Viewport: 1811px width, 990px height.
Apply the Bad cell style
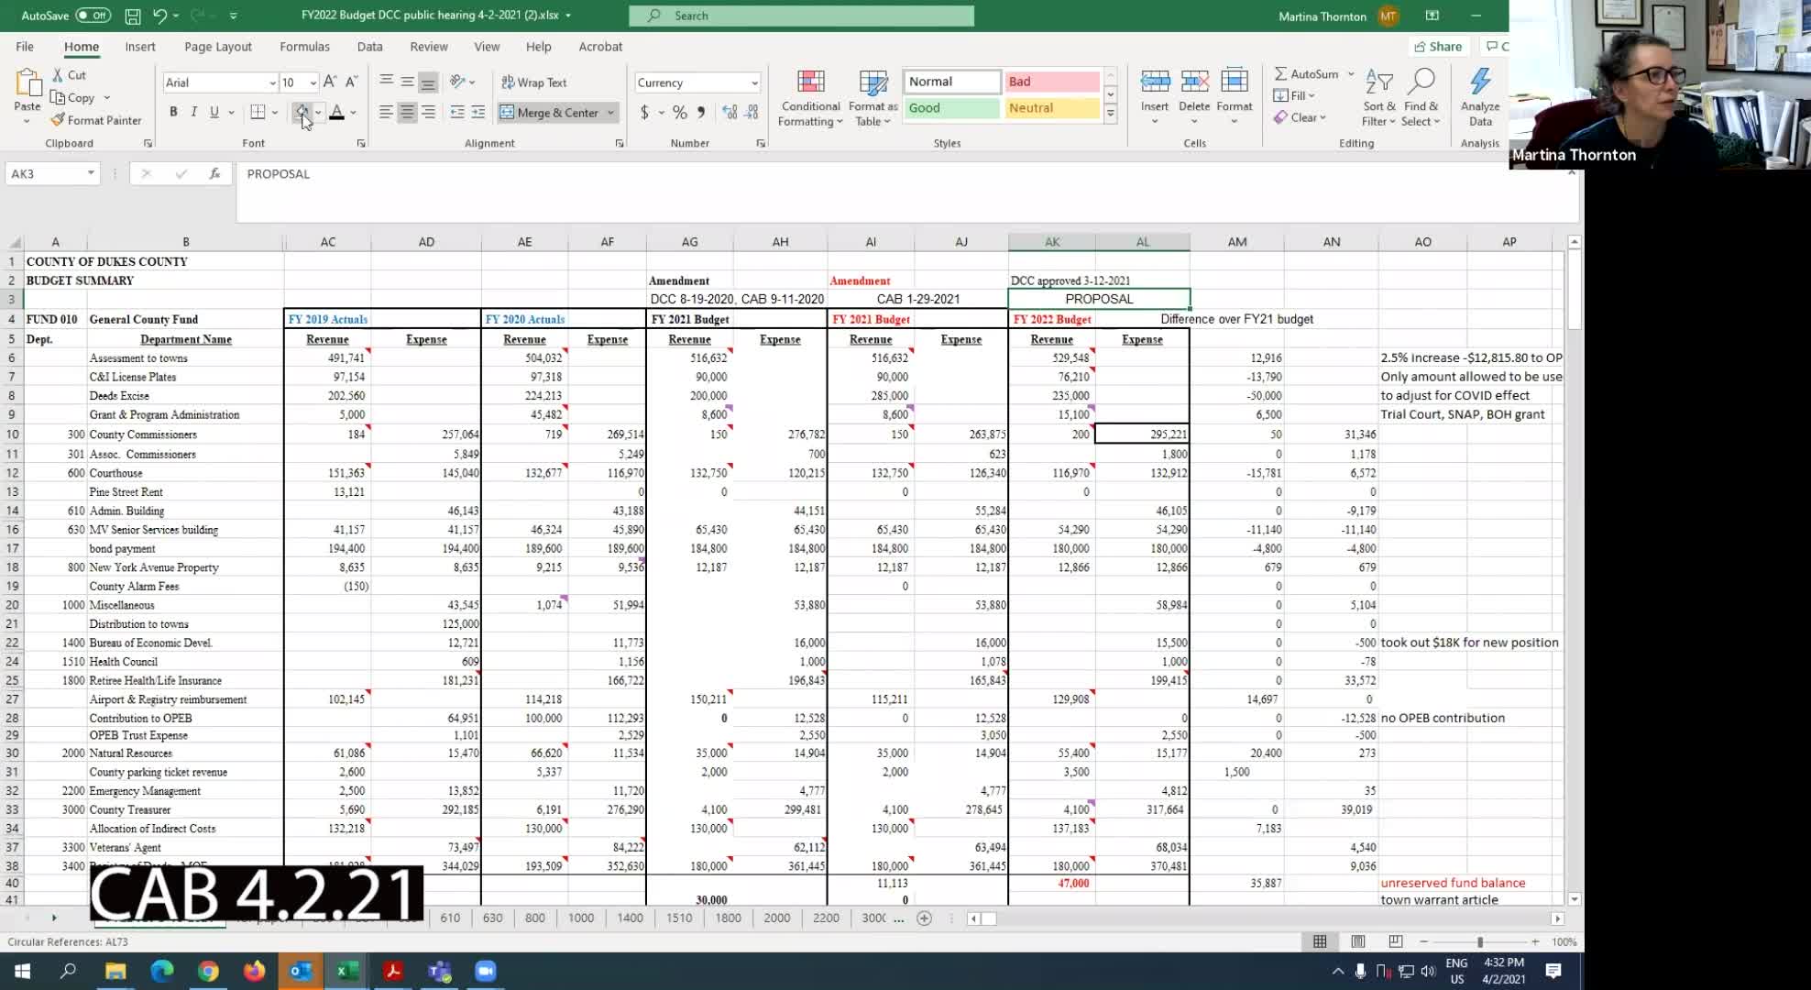[1051, 82]
